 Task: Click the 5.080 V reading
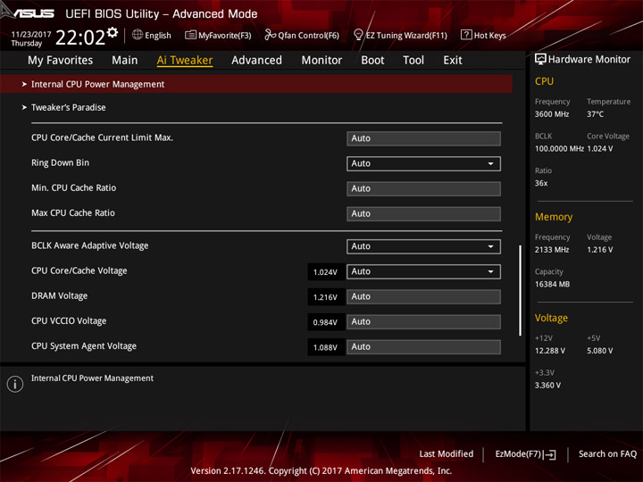tap(600, 351)
